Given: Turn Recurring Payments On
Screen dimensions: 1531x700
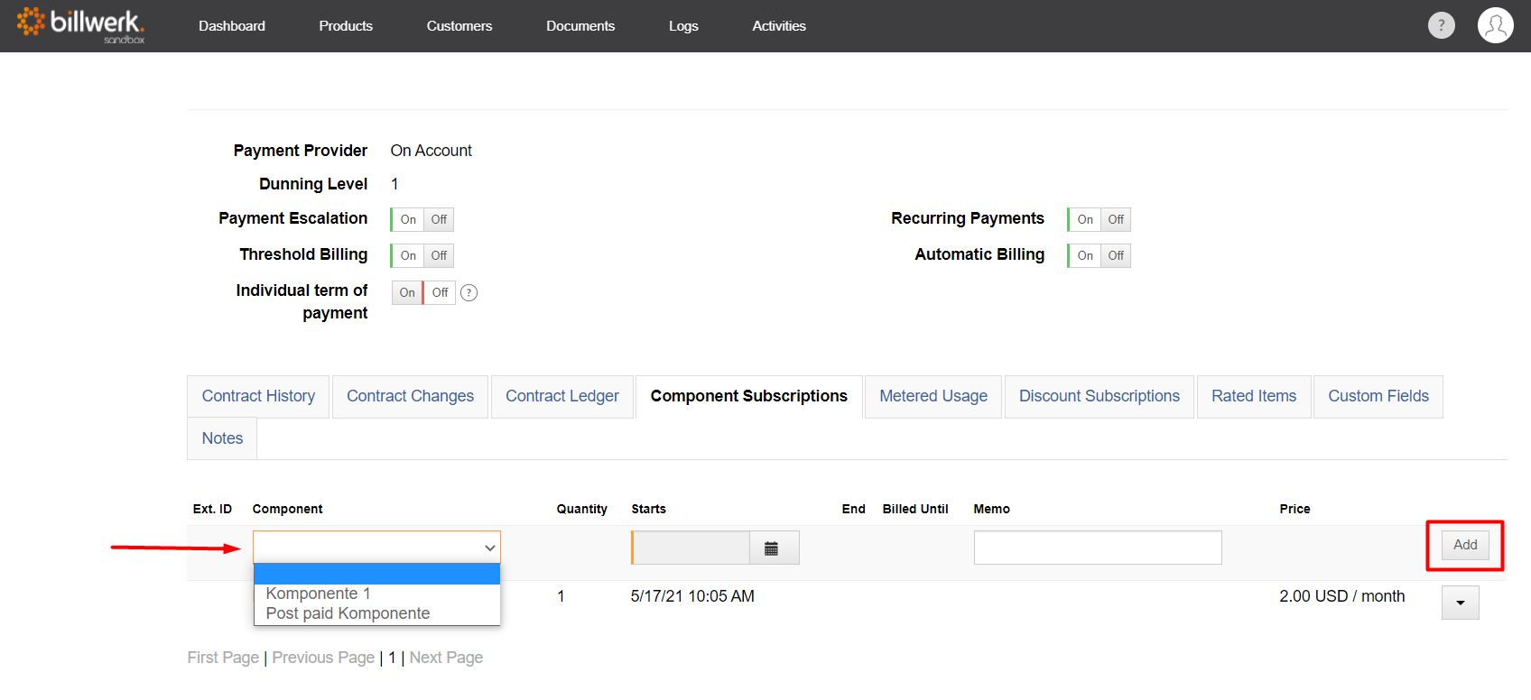Looking at the screenshot, I should coord(1085,219).
